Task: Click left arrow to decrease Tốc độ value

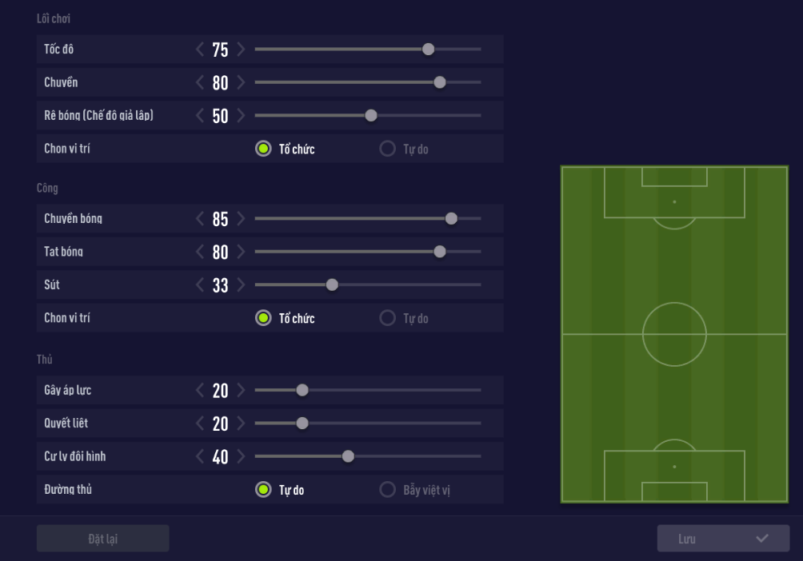Action: click(200, 50)
